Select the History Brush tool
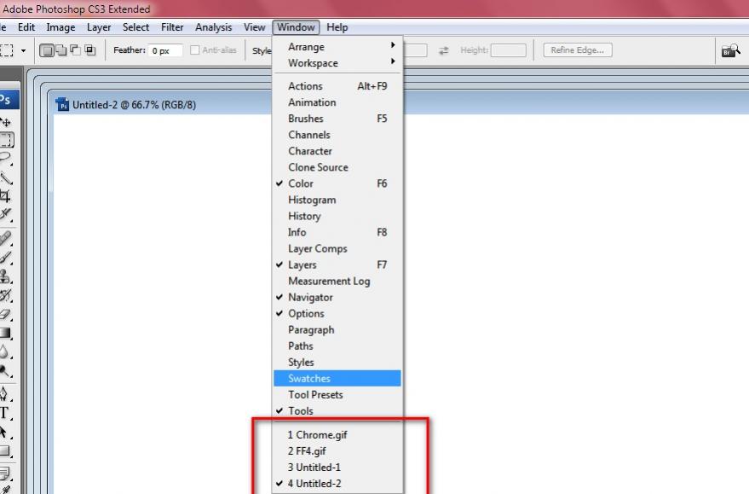749x494 pixels. 6,295
